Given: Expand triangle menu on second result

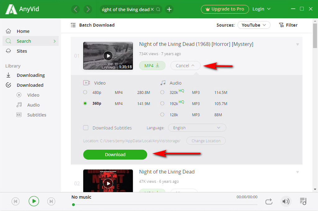Looking at the screenshot, I should click(x=298, y=172).
